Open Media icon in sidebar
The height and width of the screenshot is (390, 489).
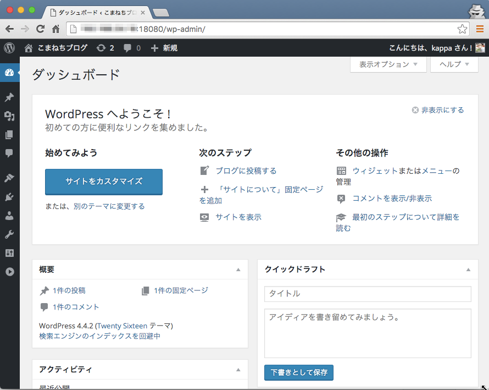[9, 116]
